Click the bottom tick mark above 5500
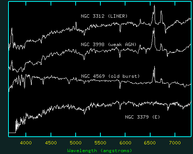This screenshot has height=154, width=193. pyautogui.click(x=100, y=134)
